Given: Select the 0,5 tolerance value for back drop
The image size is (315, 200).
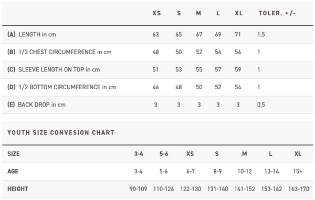Looking at the screenshot, I should (261, 104).
